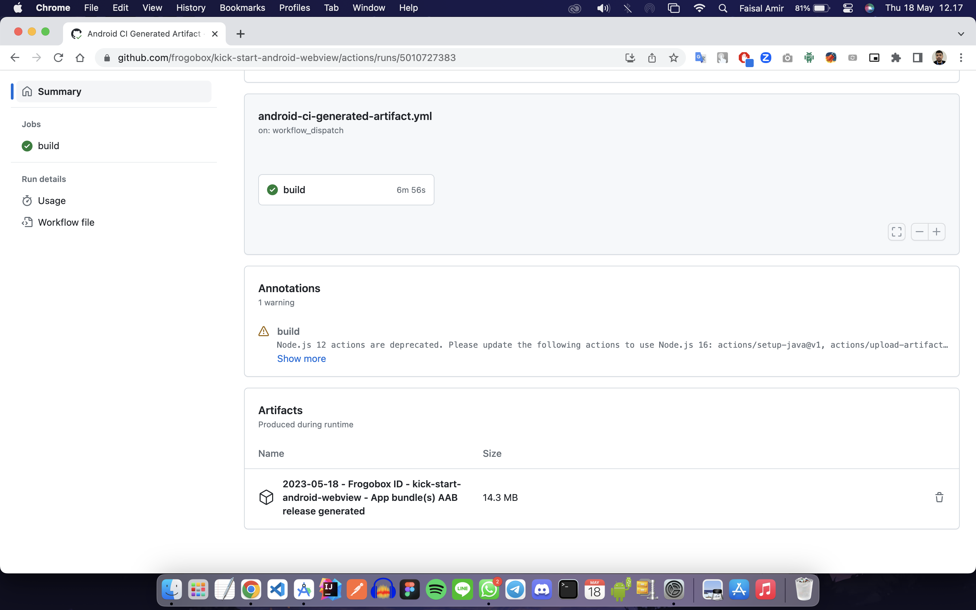976x610 pixels.
Task: Zoom out the workflow graph
Action: click(919, 231)
